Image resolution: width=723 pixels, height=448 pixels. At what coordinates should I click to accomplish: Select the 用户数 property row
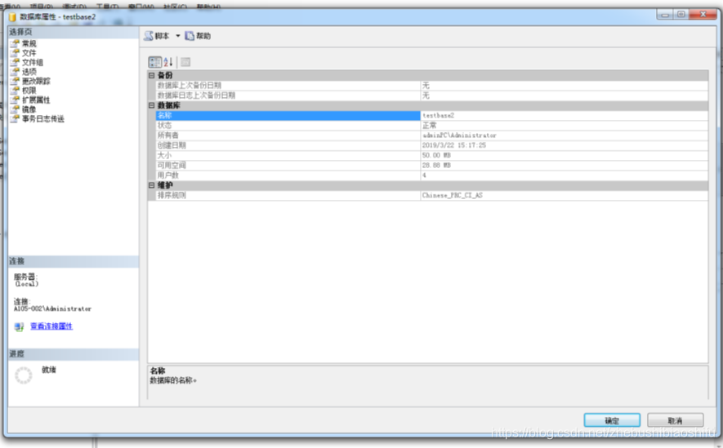click(x=431, y=175)
